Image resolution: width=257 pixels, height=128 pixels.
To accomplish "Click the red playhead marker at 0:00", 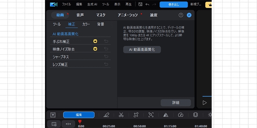I will pos(80,122).
